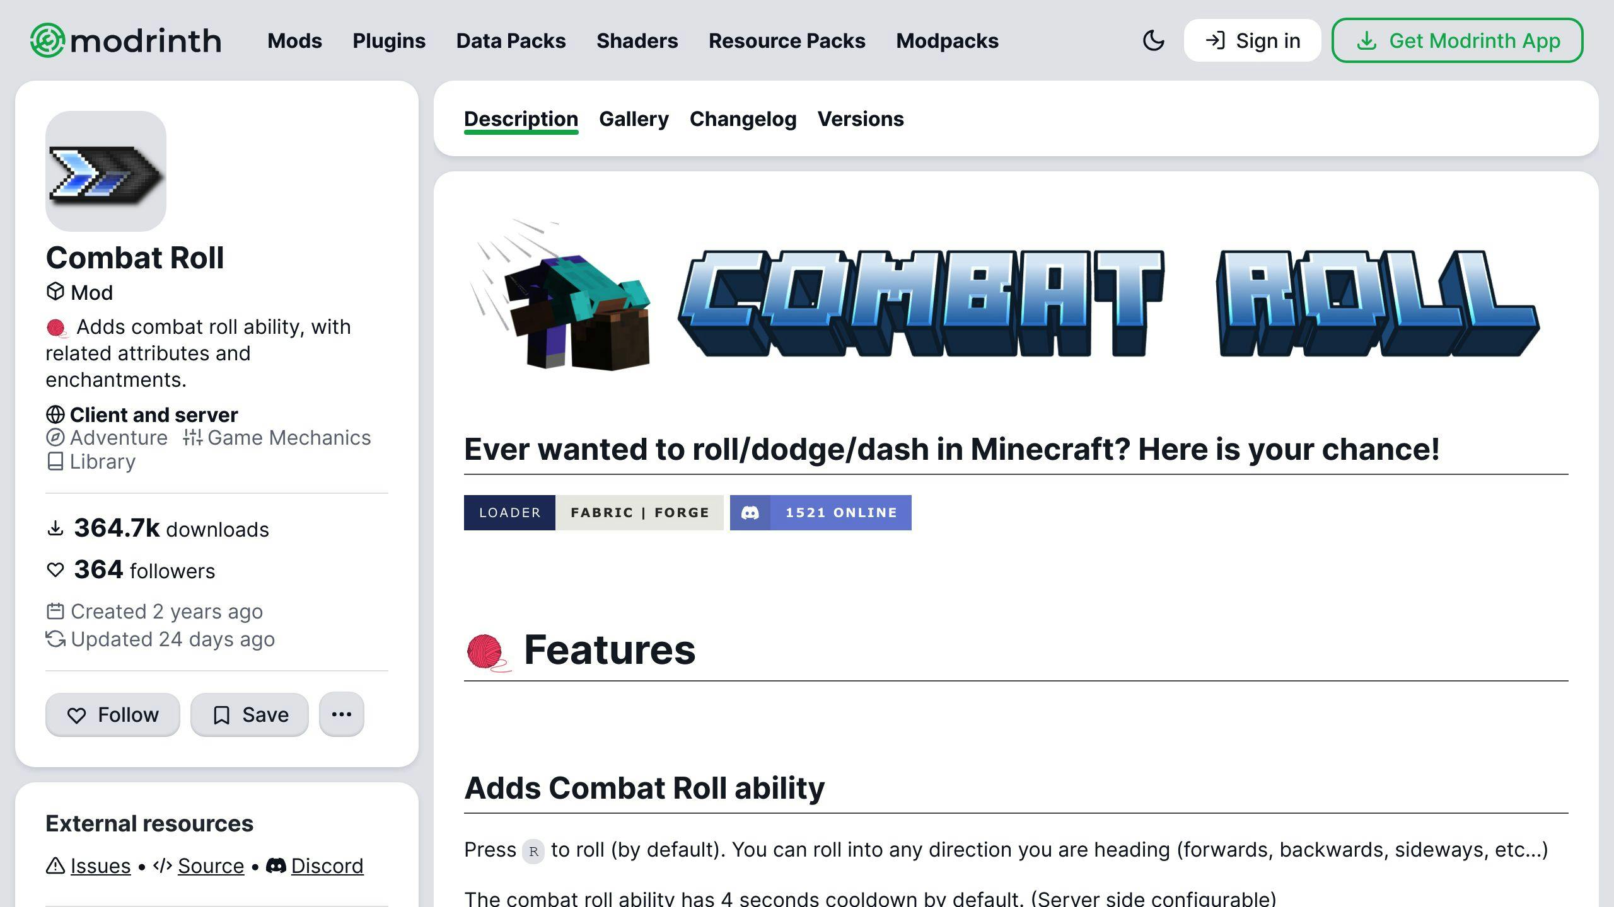
Task: Click the Sign in button
Action: tap(1252, 40)
